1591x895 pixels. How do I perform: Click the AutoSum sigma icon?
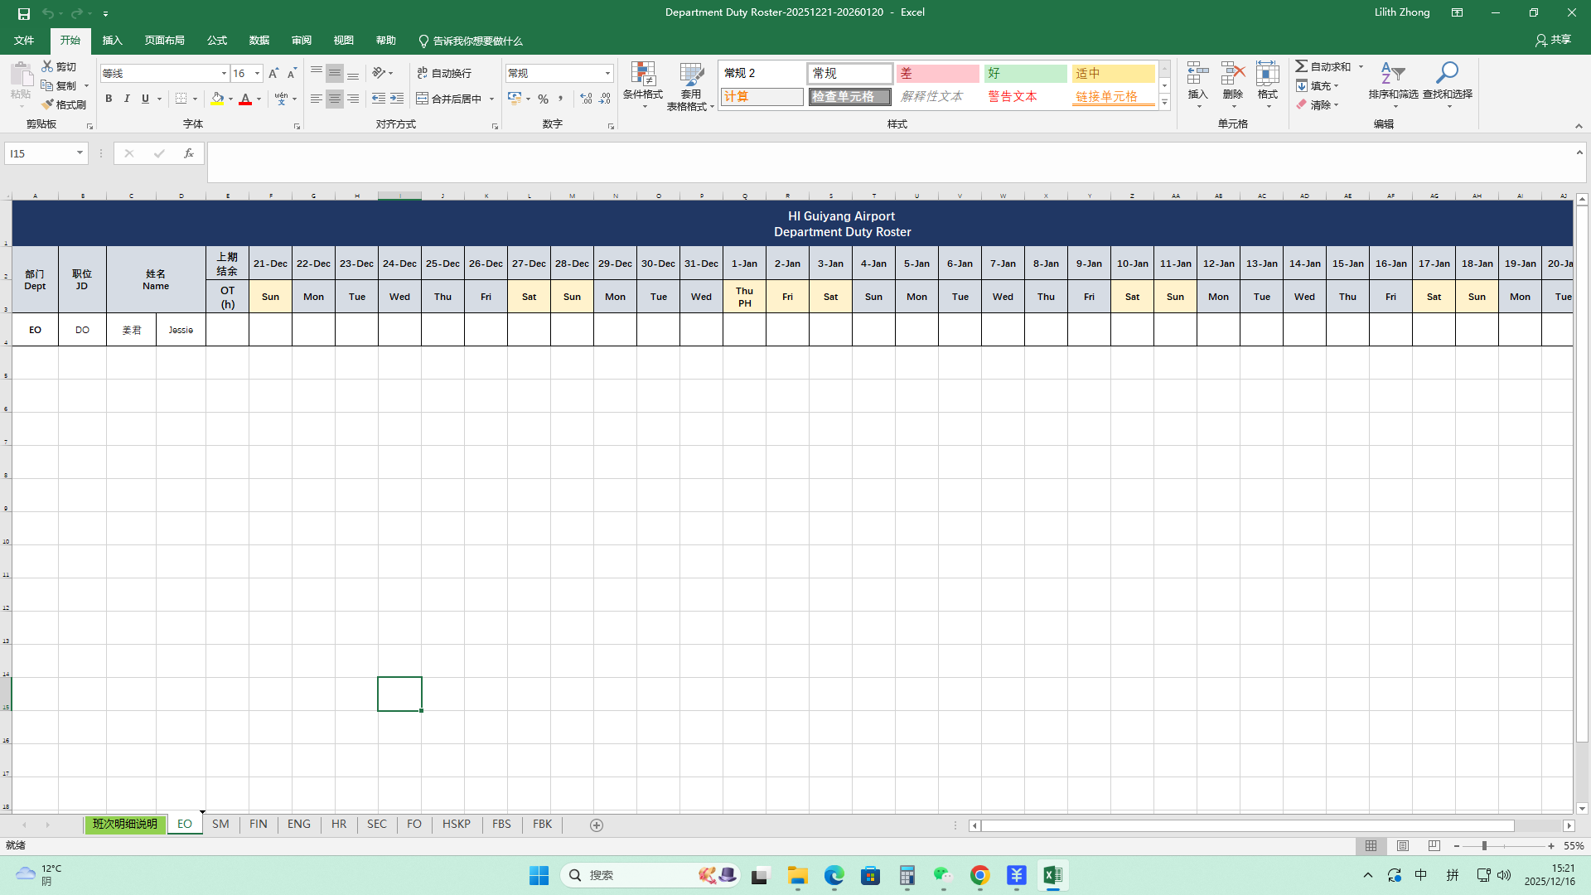click(x=1302, y=66)
